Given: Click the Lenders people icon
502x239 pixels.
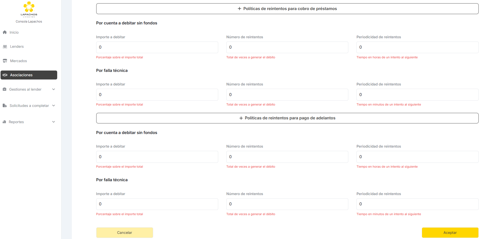Looking at the screenshot, I should pyautogui.click(x=5, y=46).
